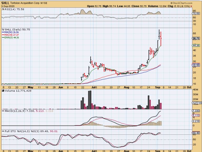
Task: Click the RSI indicator mountain icon
Action: (3, 9)
